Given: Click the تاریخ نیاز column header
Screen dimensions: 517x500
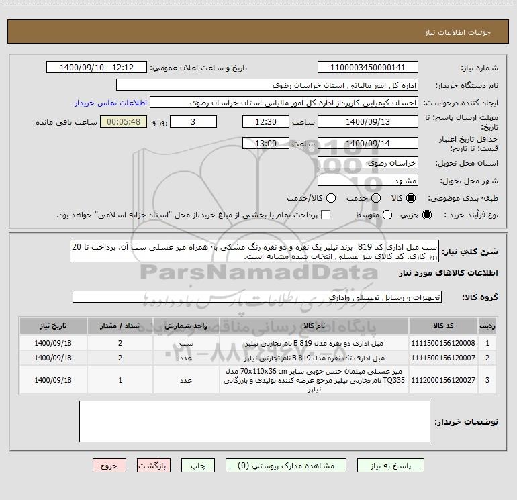Looking at the screenshot, I should pyautogui.click(x=53, y=326).
